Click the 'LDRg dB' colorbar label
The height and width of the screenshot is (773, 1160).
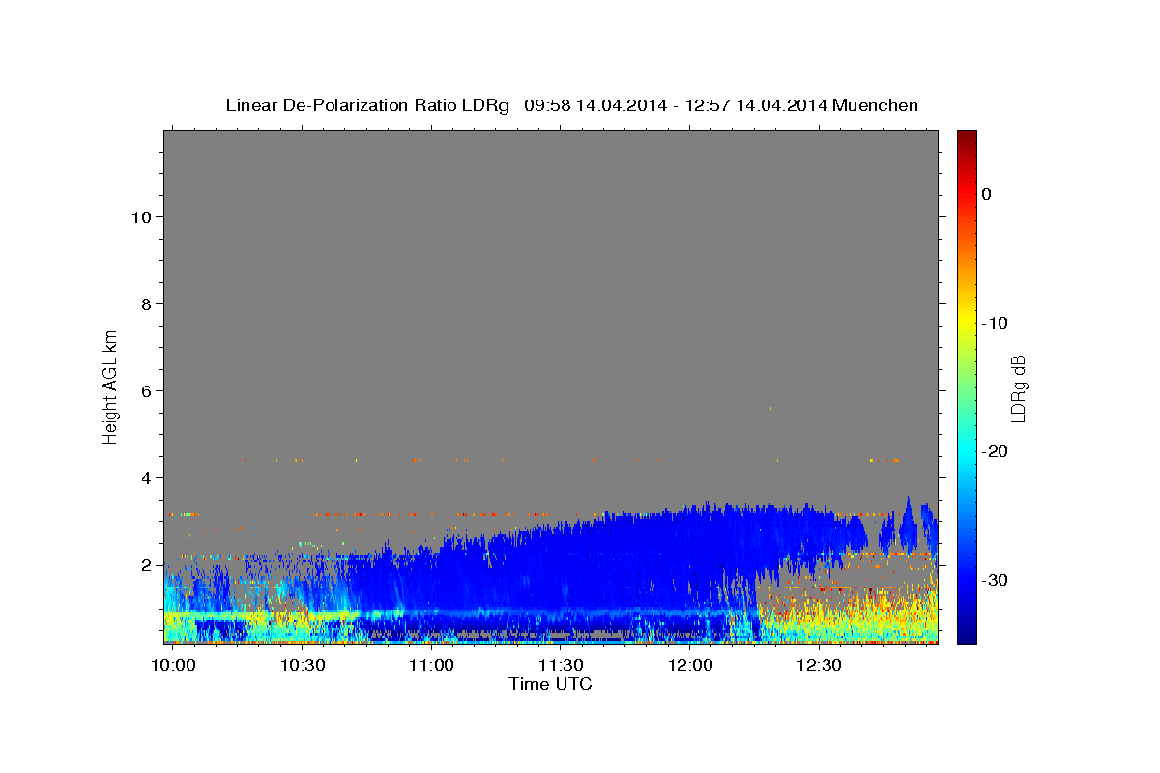click(x=1018, y=387)
